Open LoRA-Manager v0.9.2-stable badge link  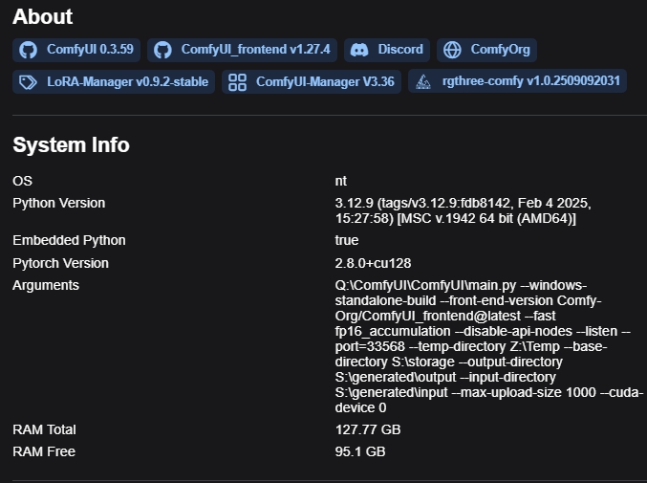pyautogui.click(x=114, y=81)
